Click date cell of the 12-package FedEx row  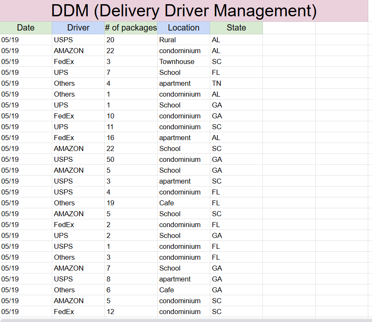(x=26, y=312)
